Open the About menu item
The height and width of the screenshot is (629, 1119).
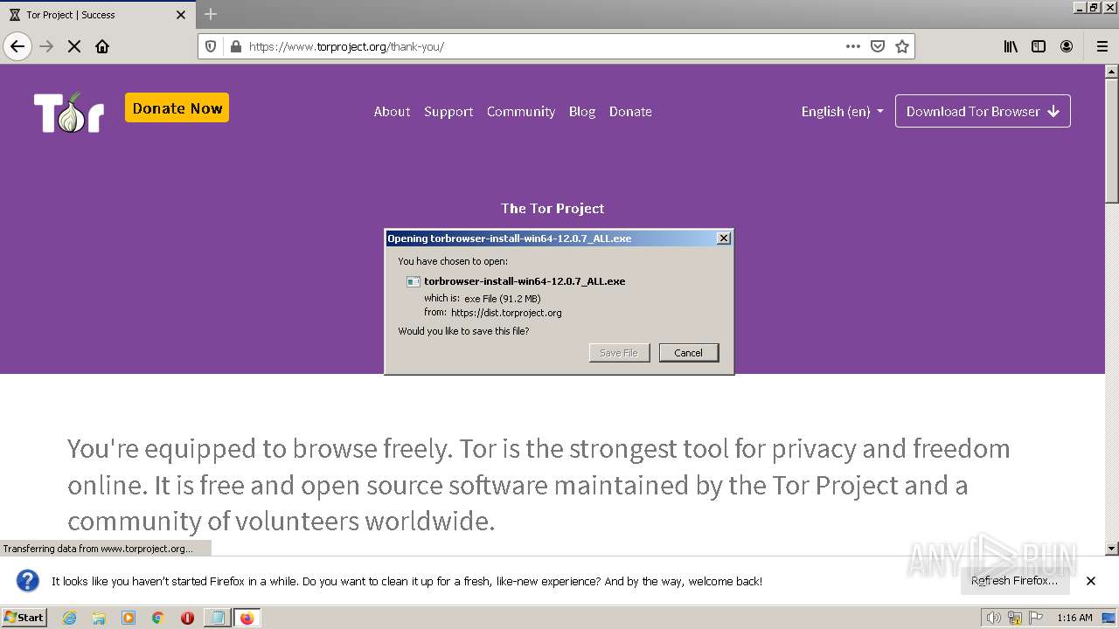pyautogui.click(x=392, y=111)
